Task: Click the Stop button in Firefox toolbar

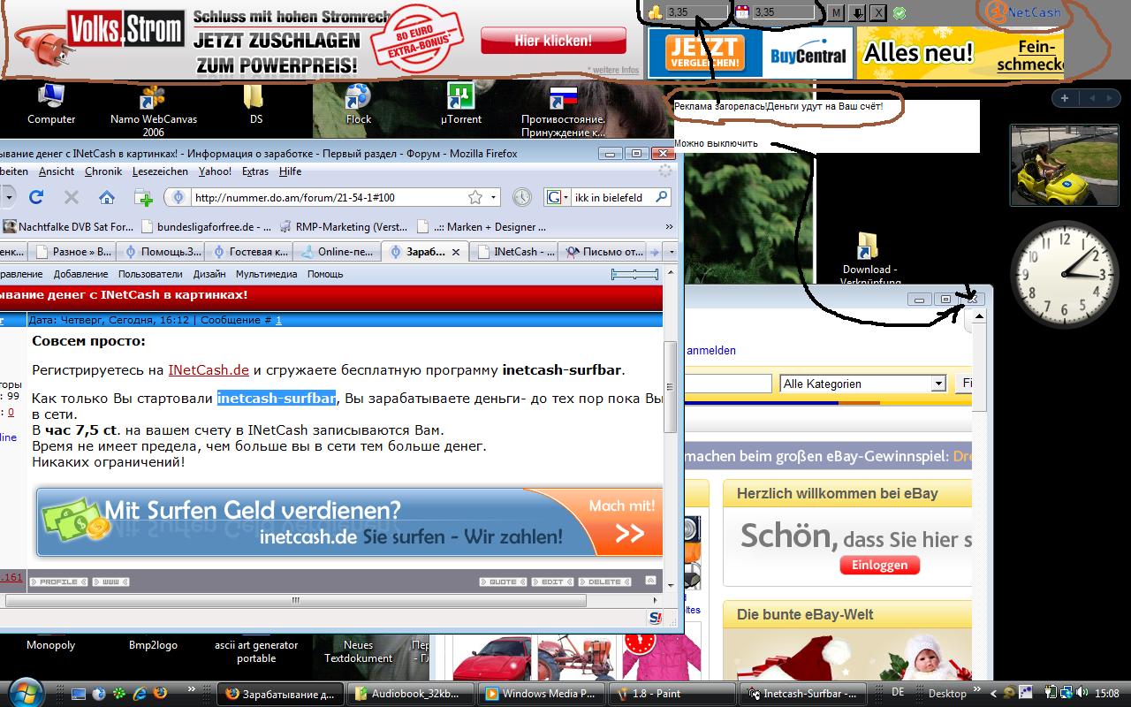Action: tap(72, 197)
